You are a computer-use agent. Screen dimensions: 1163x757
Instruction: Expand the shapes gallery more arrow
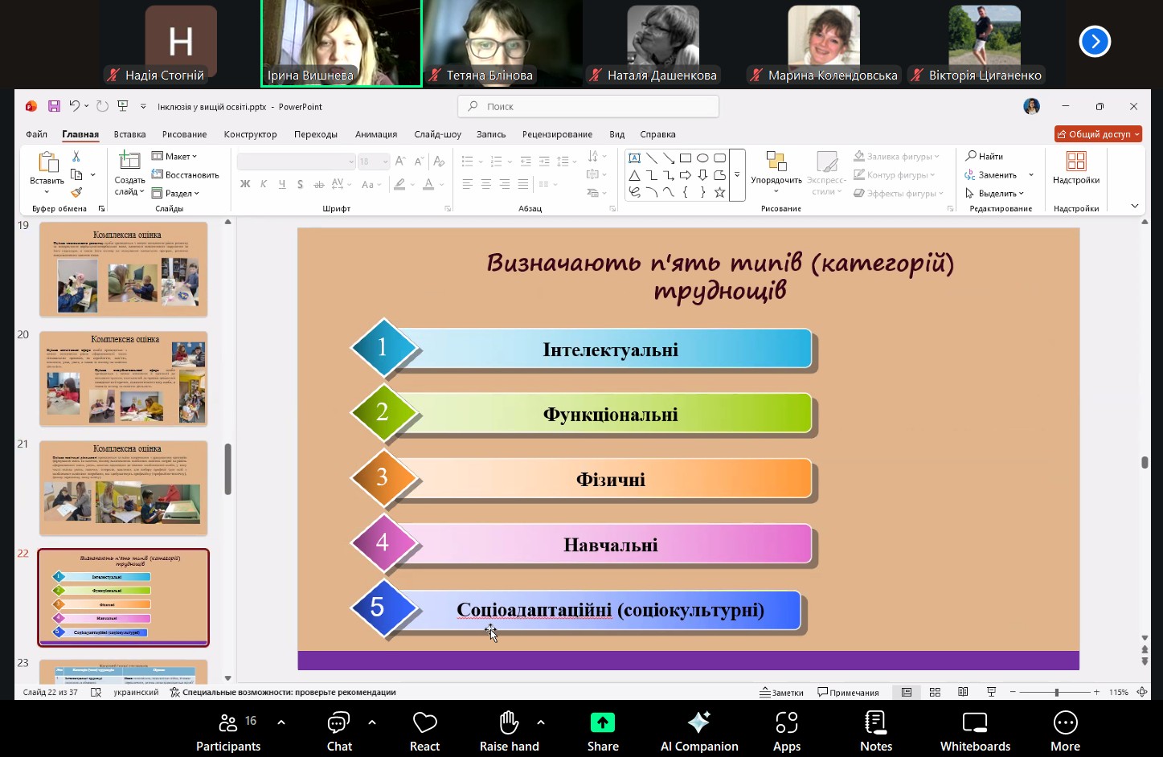(x=737, y=174)
